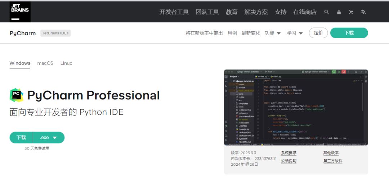Open the account profile icon
389x187 pixels.
click(x=339, y=12)
